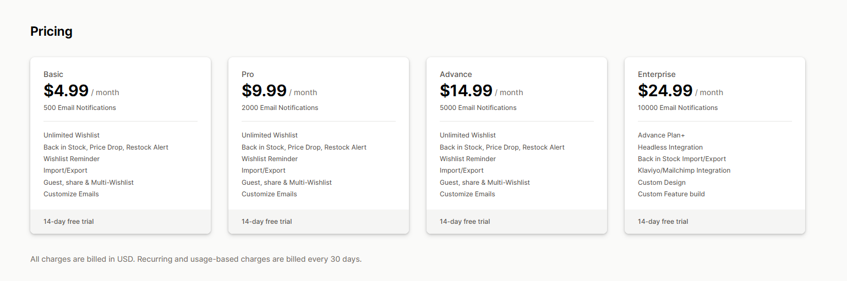This screenshot has height=281, width=847.
Task: Click the $24.99 monthly price
Action: click(665, 91)
